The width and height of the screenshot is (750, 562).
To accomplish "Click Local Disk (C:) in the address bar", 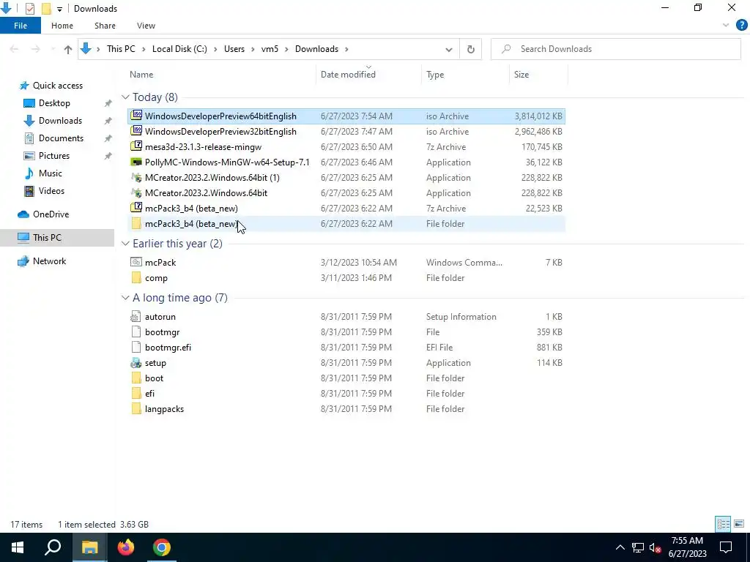I will [179, 49].
